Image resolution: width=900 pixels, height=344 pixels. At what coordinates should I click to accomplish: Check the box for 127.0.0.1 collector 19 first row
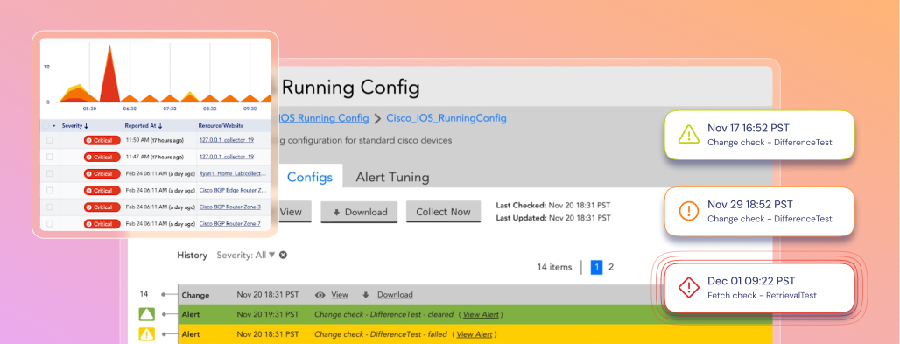click(50, 140)
